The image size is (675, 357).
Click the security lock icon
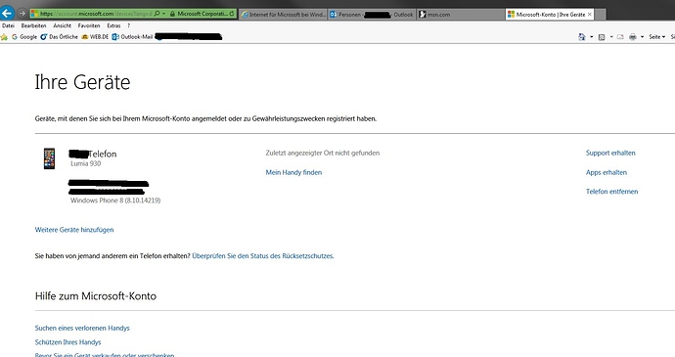172,14
